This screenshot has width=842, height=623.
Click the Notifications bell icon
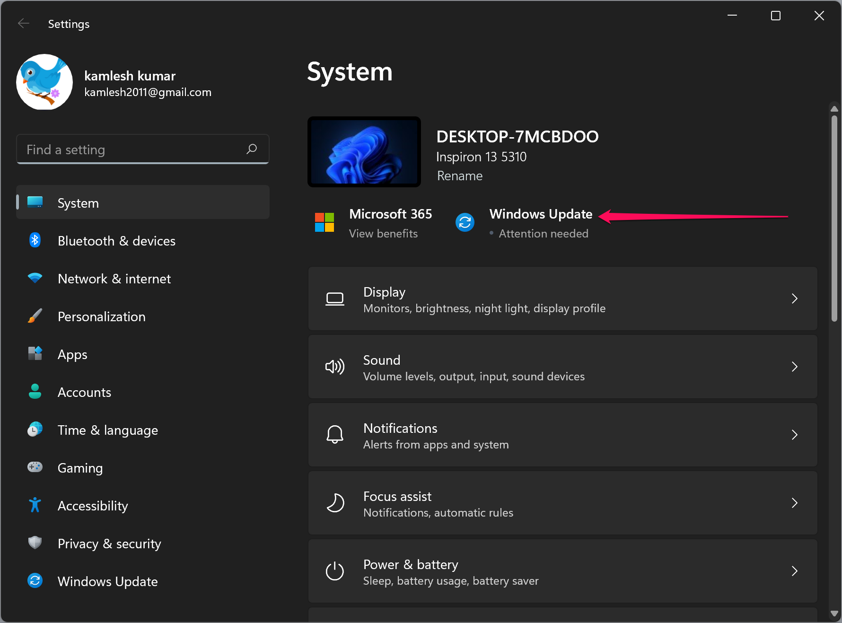pos(335,434)
